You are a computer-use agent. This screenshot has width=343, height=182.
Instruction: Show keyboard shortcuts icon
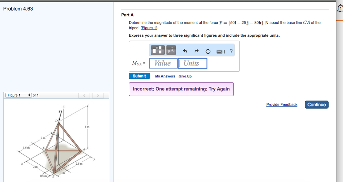220,52
